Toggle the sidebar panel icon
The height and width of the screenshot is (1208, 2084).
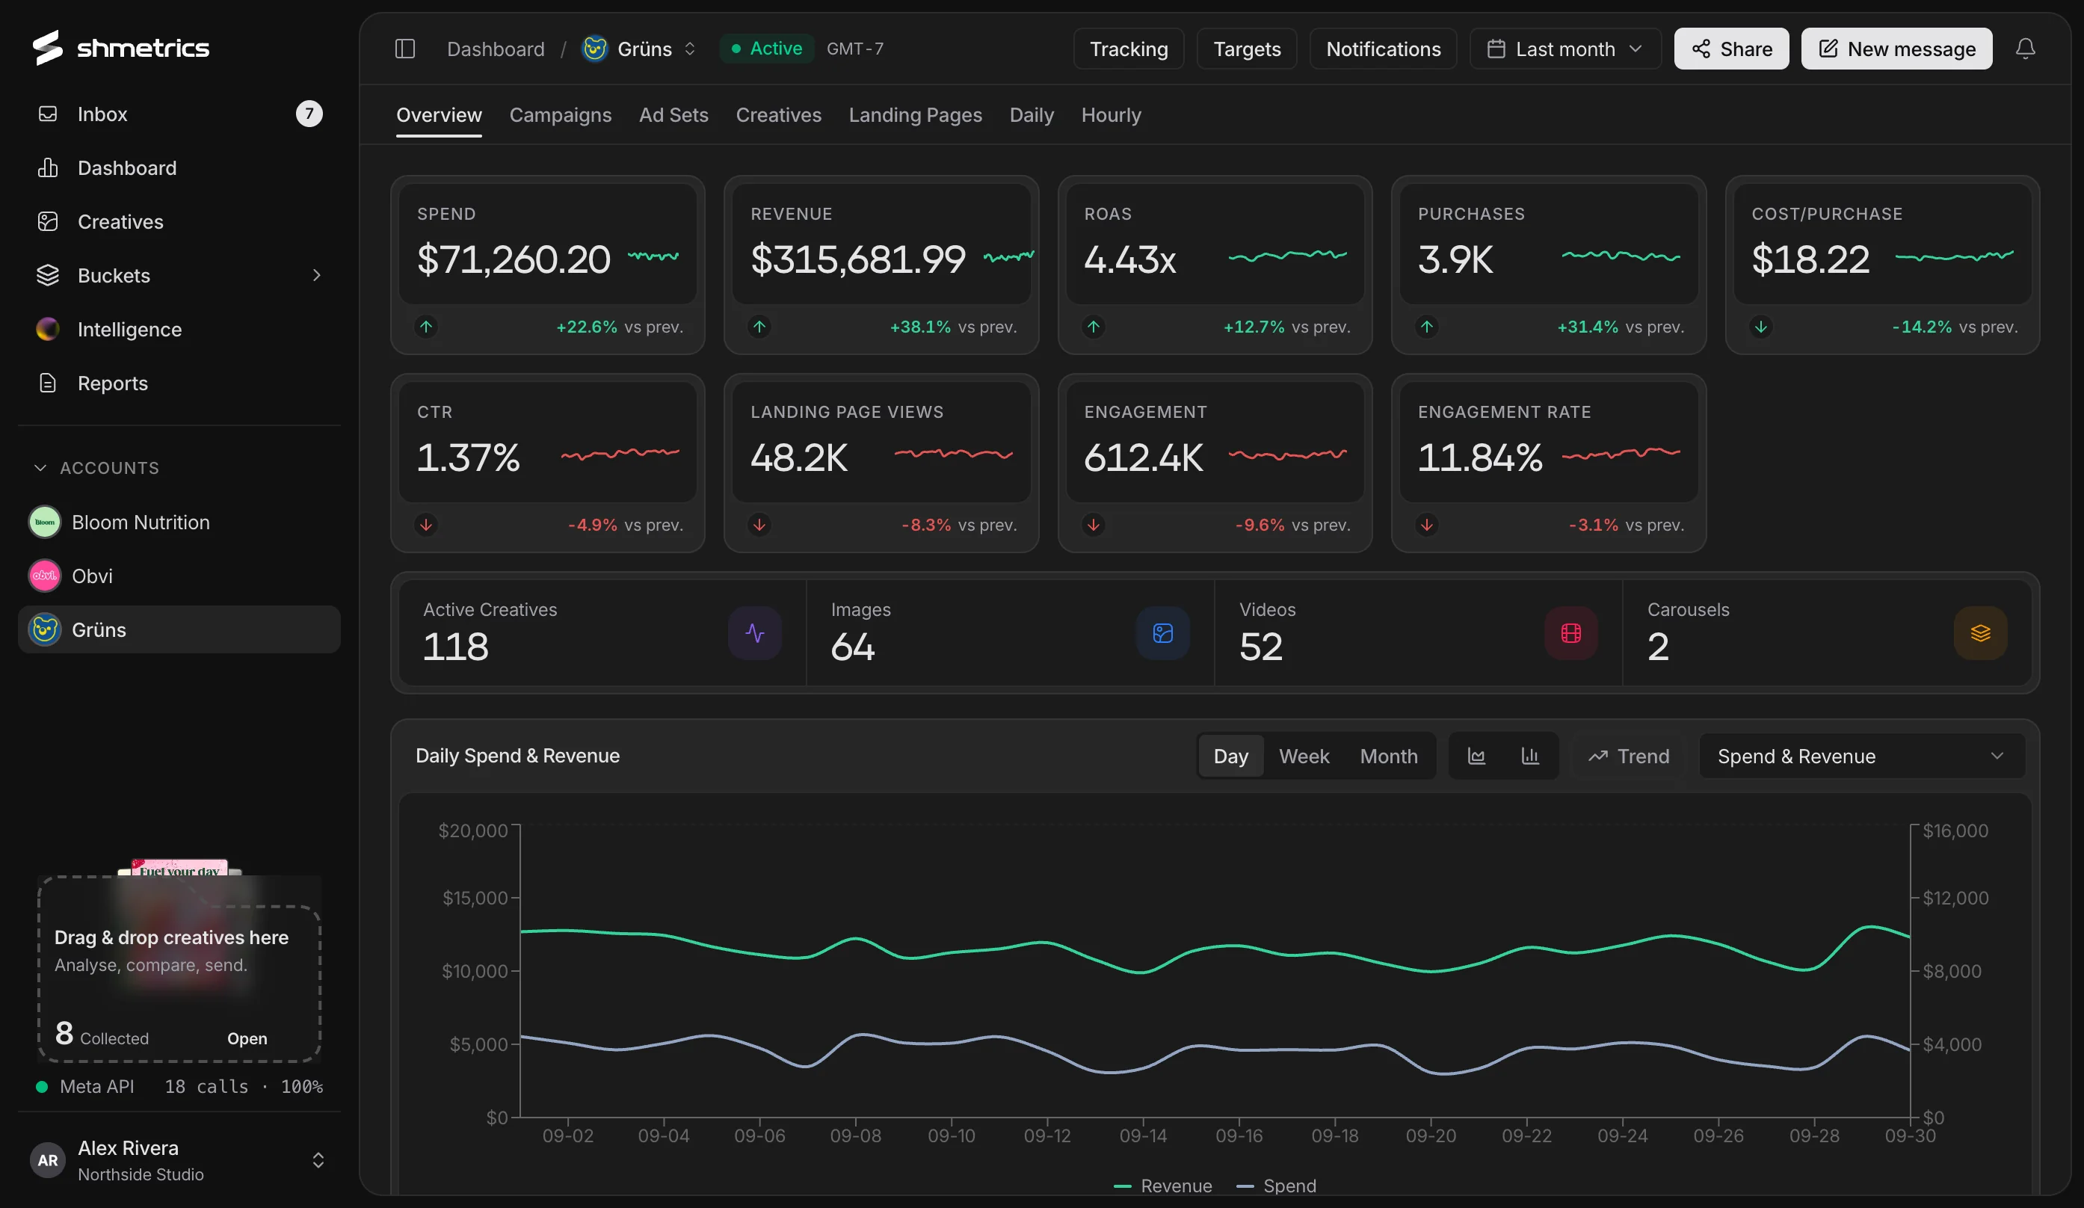coord(404,49)
